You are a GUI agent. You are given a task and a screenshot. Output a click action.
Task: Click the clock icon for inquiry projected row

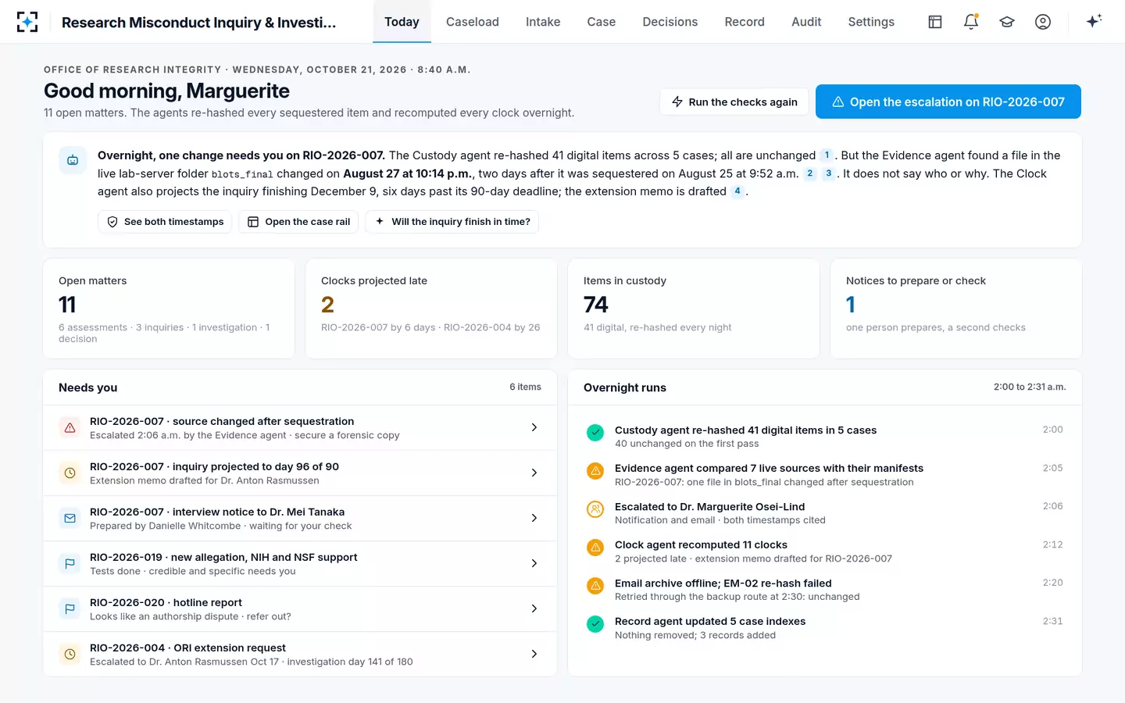(70, 473)
